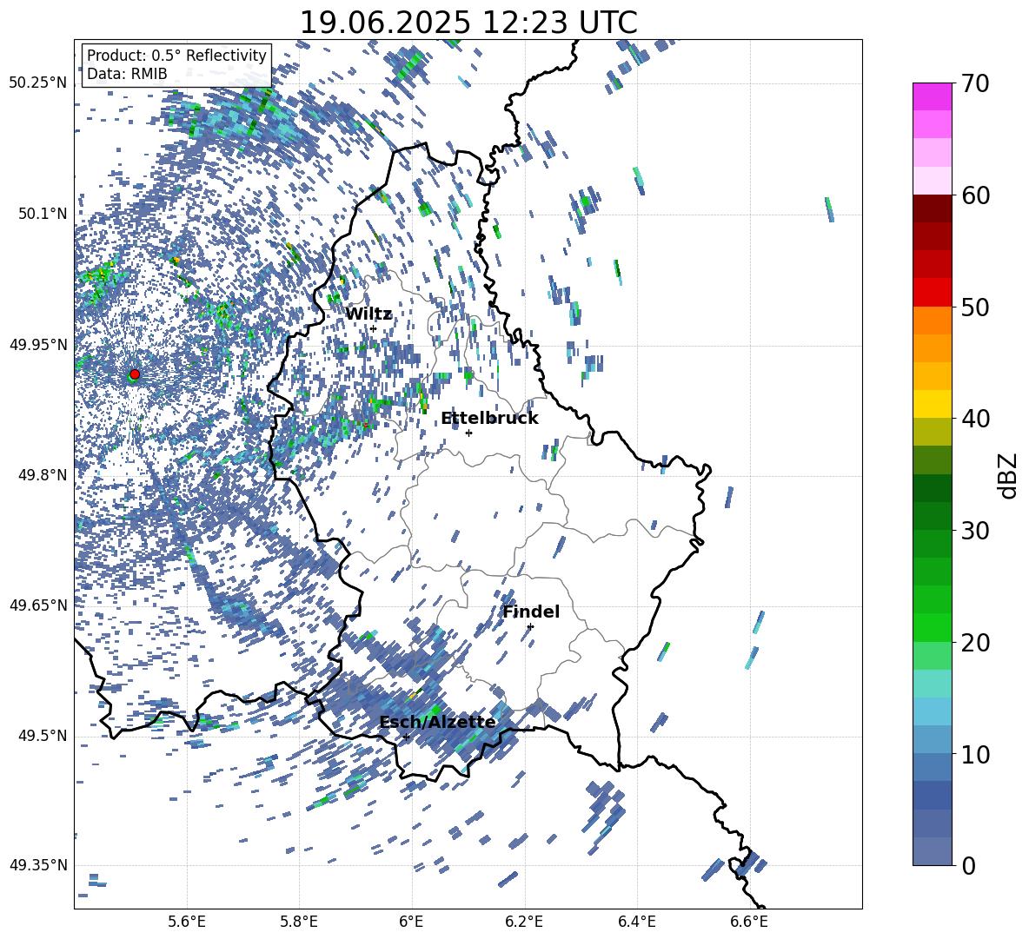The image size is (1029, 939).
Task: Click the Wiltz city label
Action: [x=368, y=314]
